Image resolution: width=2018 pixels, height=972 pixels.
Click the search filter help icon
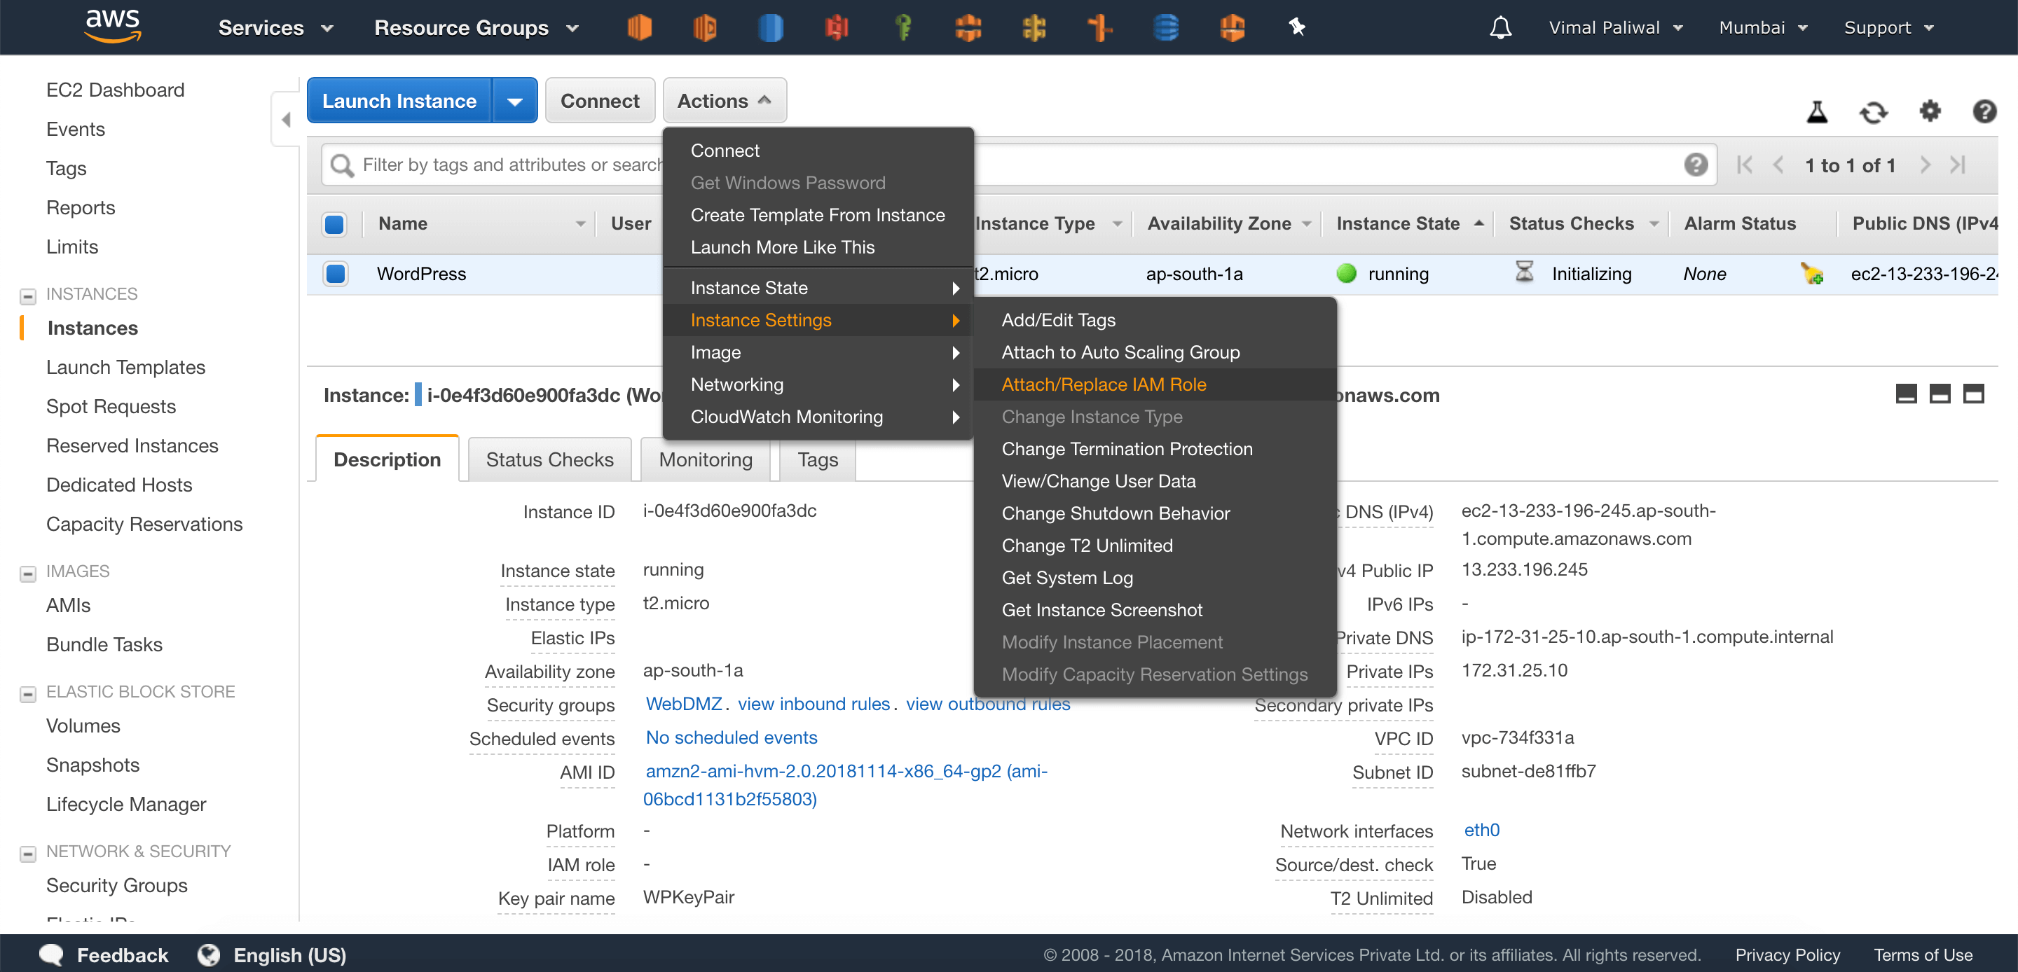tap(1695, 165)
